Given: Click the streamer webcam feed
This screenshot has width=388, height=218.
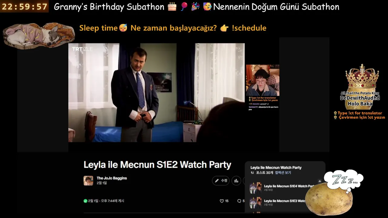Looking at the screenshot, I should click(x=263, y=80).
